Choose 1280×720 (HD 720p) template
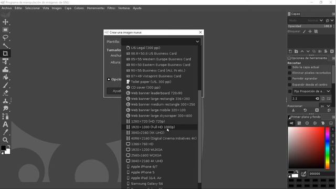Screen dimensions: 336x189 [160, 121]
